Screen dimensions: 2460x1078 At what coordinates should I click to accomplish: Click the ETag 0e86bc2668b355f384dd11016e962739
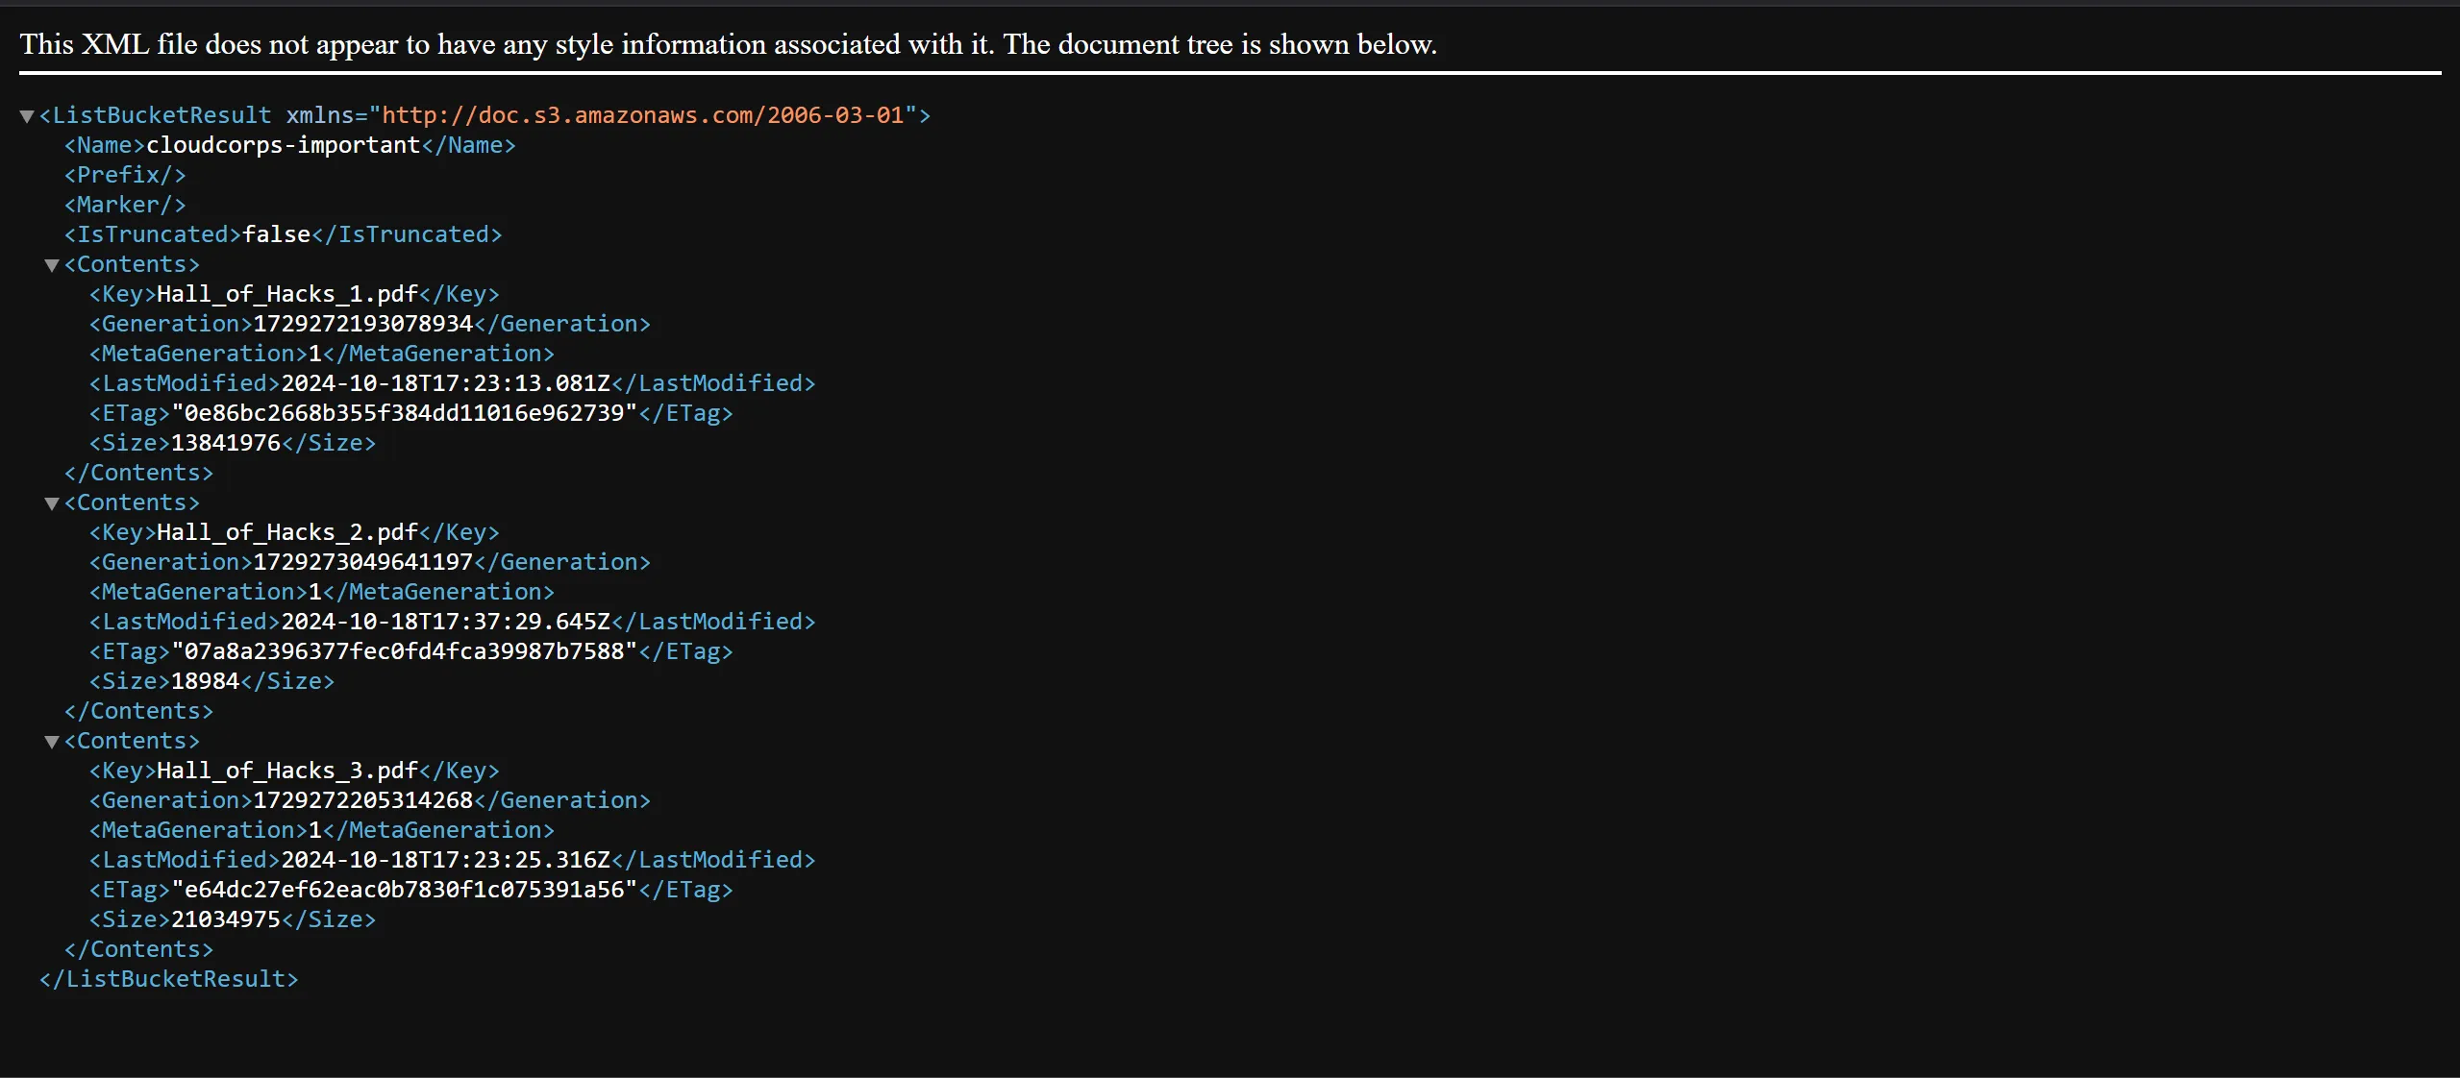[404, 413]
